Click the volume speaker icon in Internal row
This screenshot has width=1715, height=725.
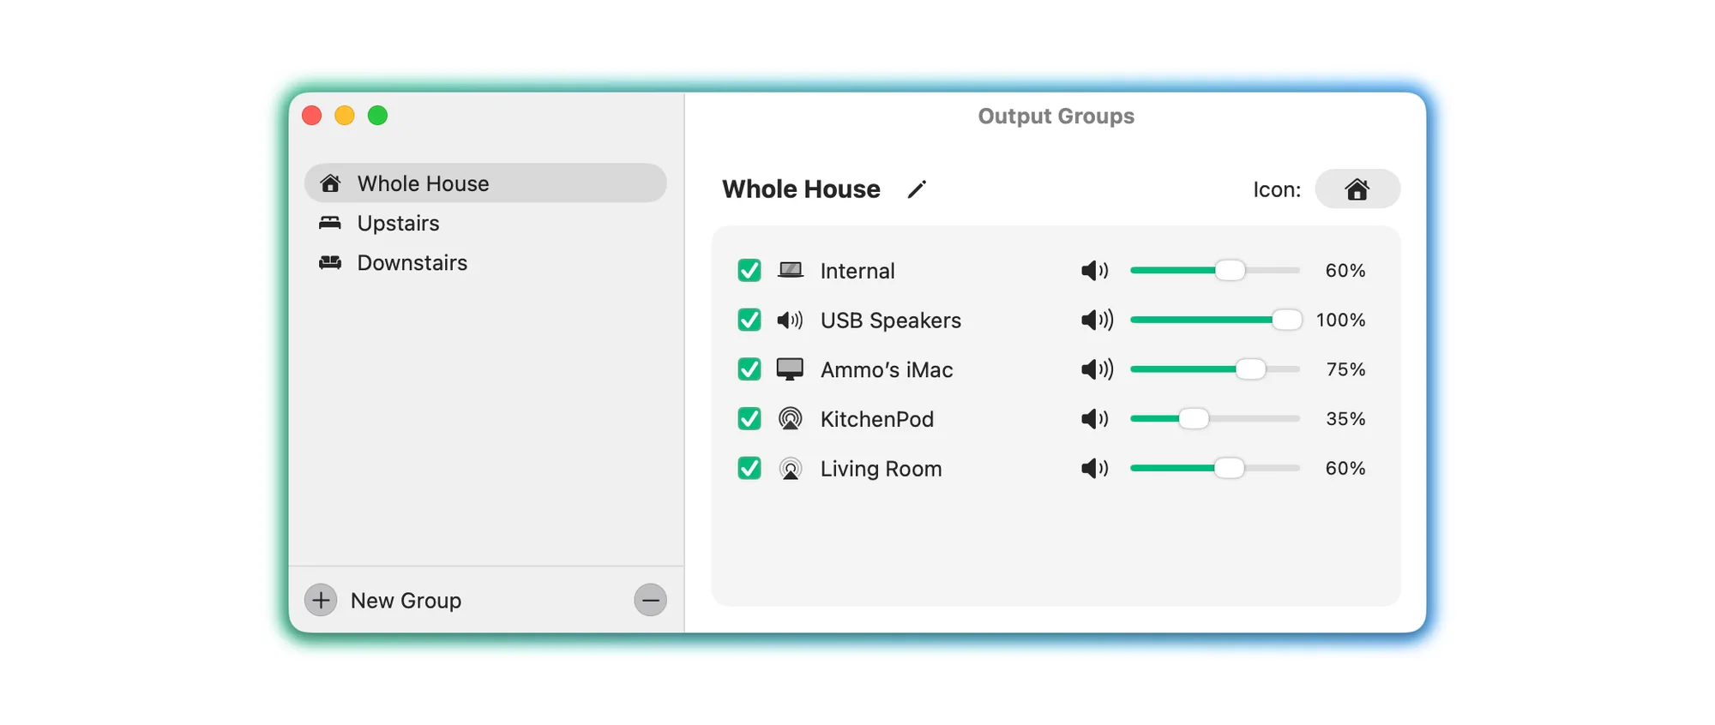point(1095,271)
